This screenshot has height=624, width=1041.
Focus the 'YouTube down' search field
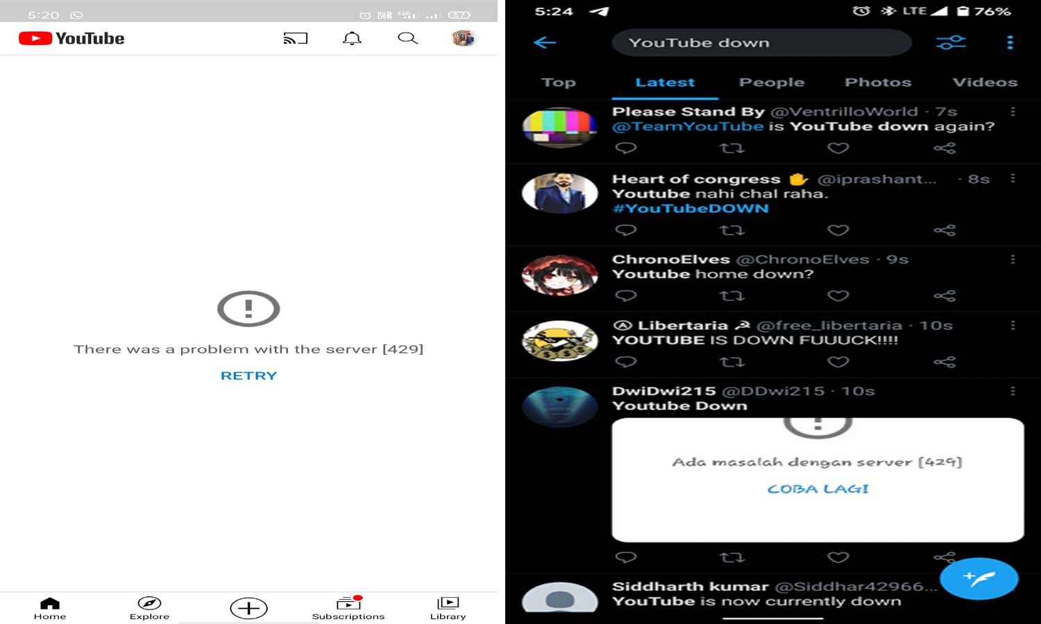[761, 43]
